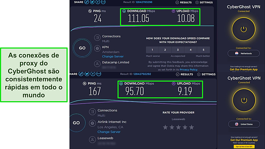
Task: Rate download speed 1 Much worse
Action: tap(152, 50)
